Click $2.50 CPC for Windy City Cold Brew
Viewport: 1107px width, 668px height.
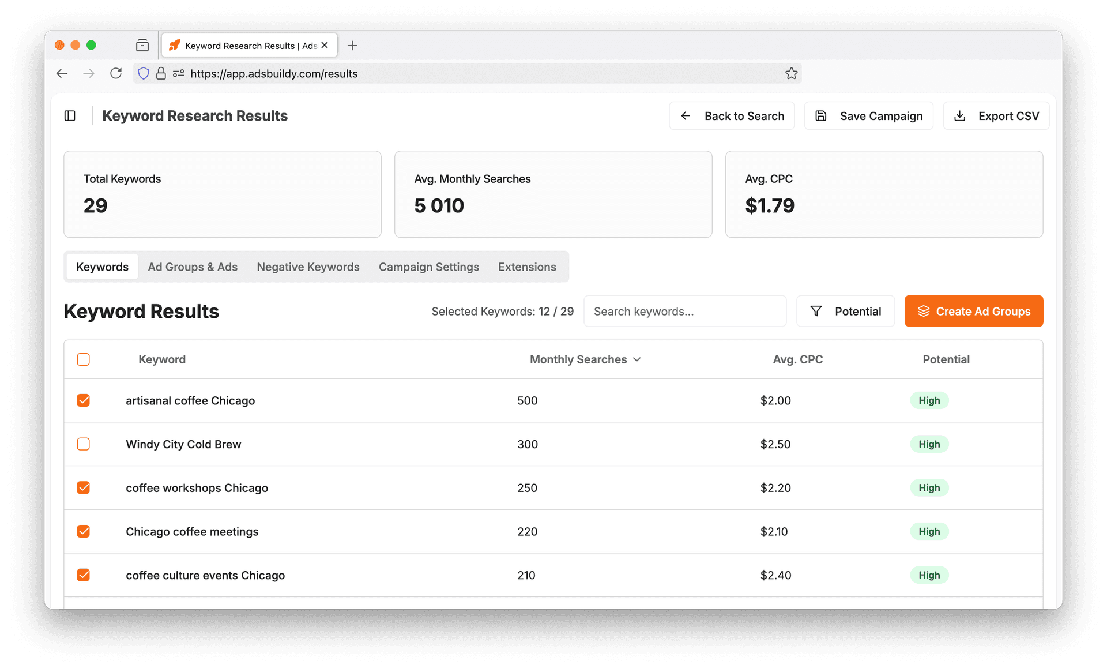pyautogui.click(x=775, y=444)
